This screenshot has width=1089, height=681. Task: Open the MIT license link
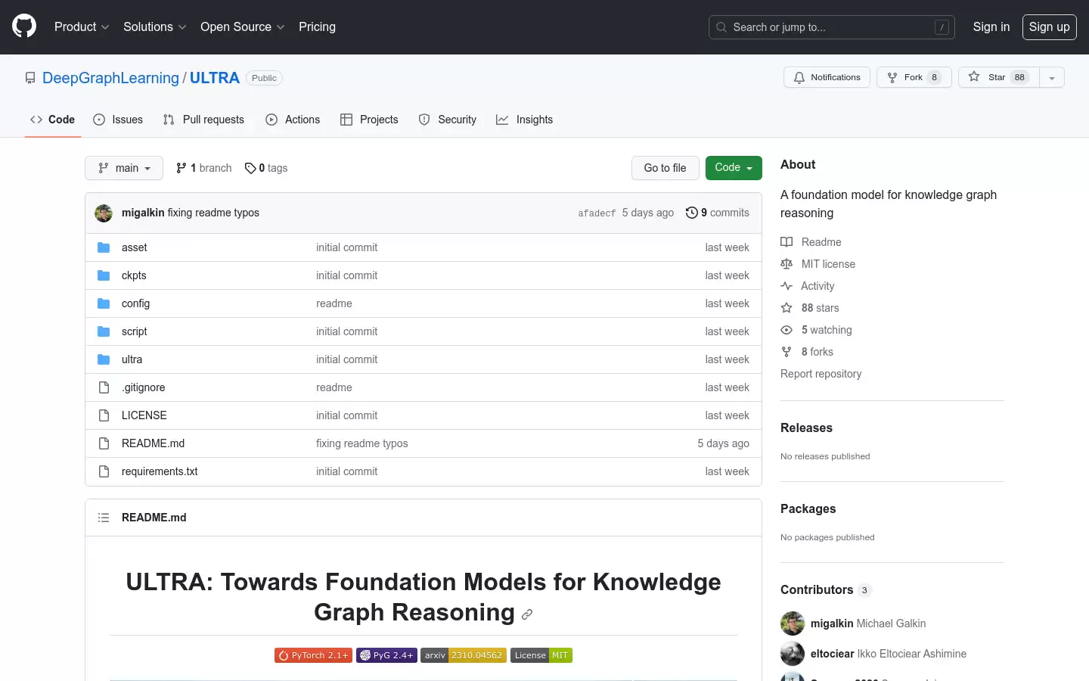point(828,264)
